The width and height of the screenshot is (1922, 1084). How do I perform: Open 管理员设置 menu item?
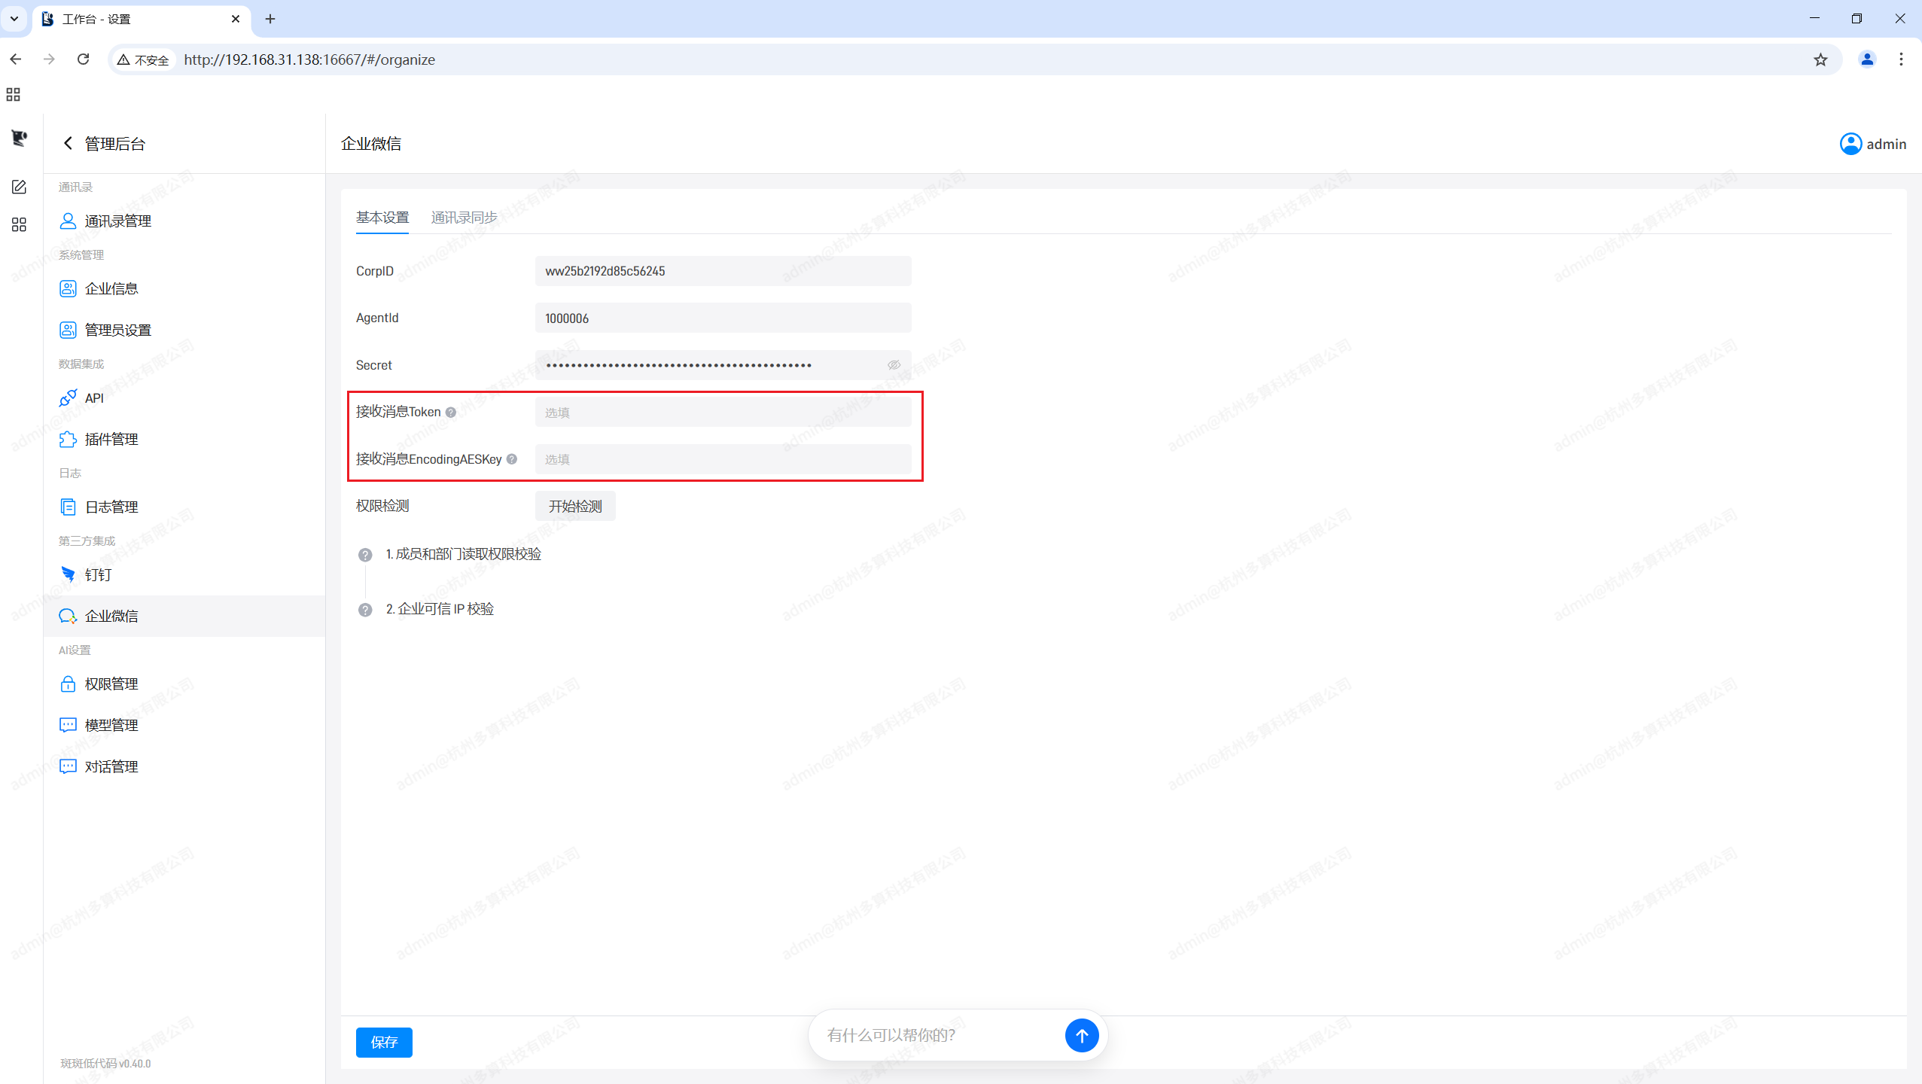pos(184,330)
